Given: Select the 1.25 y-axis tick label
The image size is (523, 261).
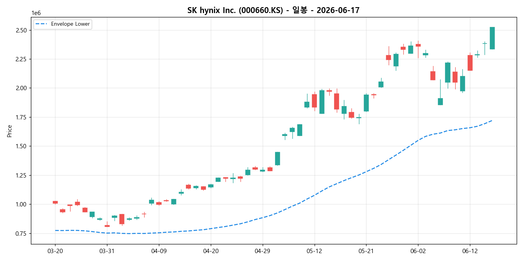Looking at the screenshot, I should click(x=21, y=175).
